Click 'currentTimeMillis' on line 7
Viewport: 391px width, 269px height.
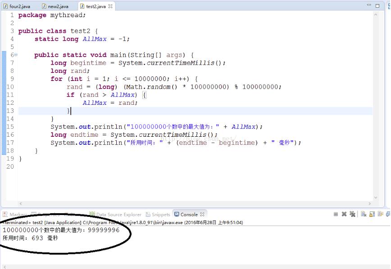click(181, 63)
